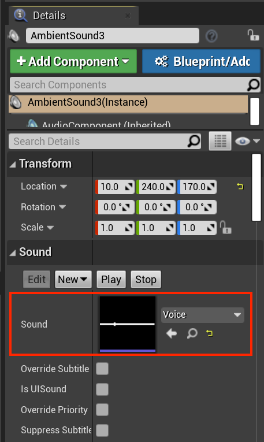
Task: Click the Scale Z value field
Action: 197,228
